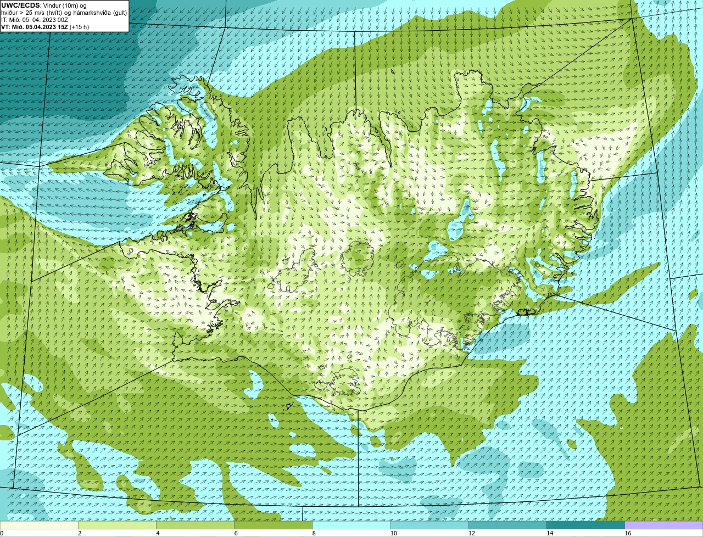Click the legend scale label '14'

(x=550, y=533)
